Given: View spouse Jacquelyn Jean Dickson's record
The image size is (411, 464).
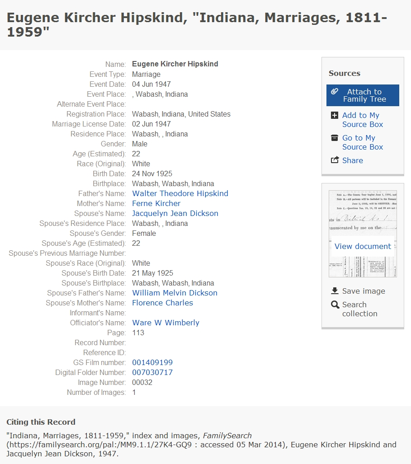Looking at the screenshot, I should click(175, 213).
